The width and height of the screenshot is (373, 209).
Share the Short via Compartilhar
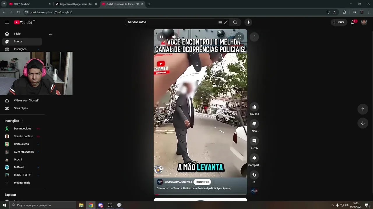pyautogui.click(x=254, y=158)
